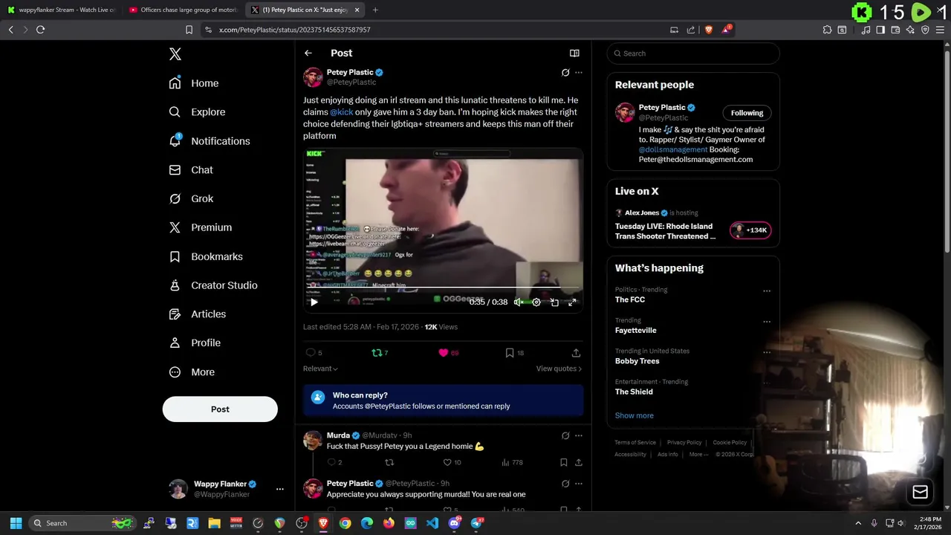
Task: Open the Brave Rewards triangle icon
Action: click(726, 30)
